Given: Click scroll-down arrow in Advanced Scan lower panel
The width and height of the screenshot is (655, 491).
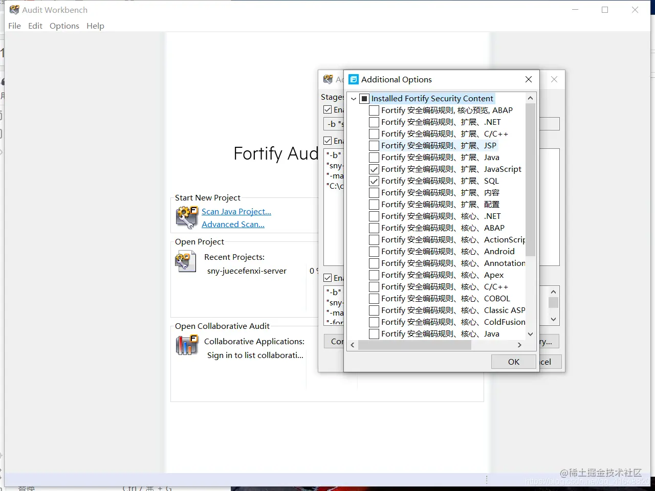Looking at the screenshot, I should 553,319.
